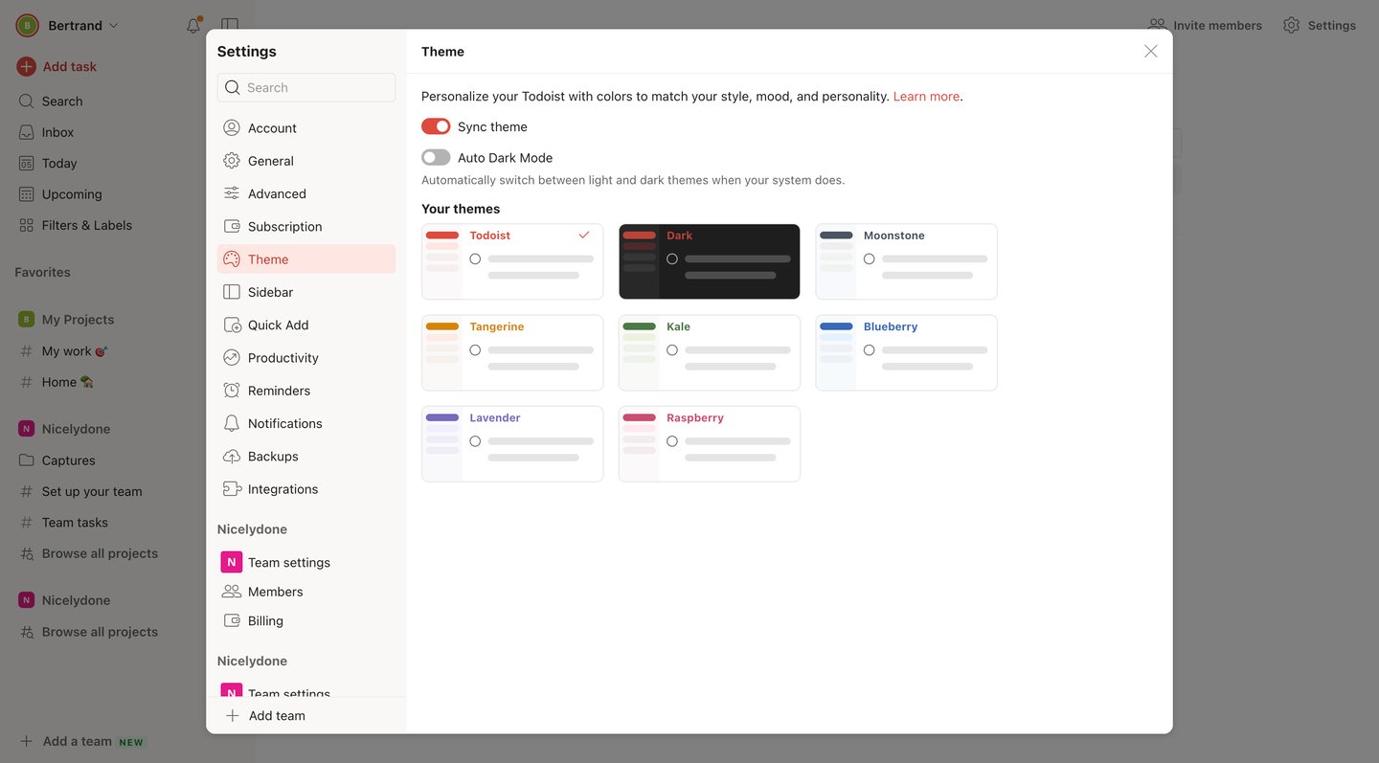The image size is (1379, 763).
Task: Click the notification bell at the top
Action: point(192,25)
